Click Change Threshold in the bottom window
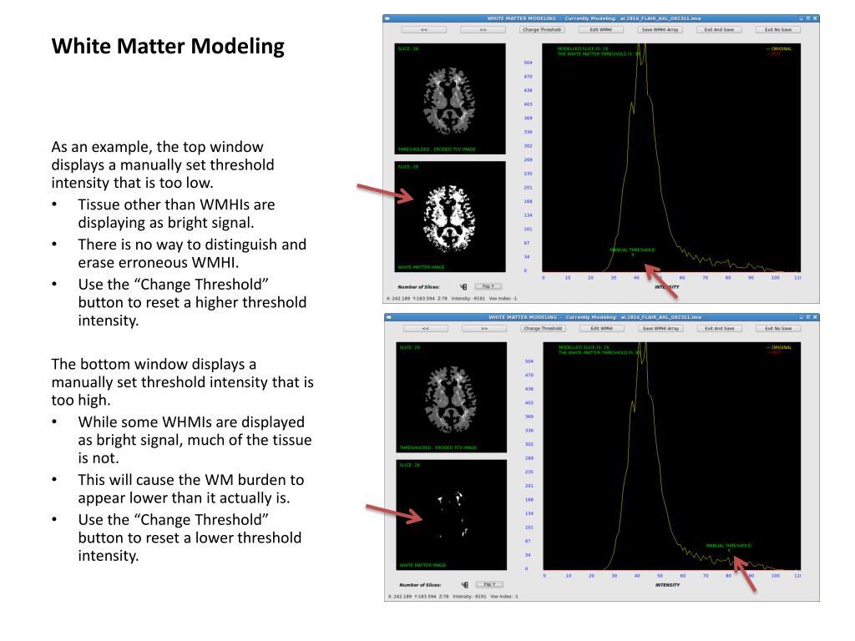Viewport: 855px width, 641px height. tap(543, 328)
